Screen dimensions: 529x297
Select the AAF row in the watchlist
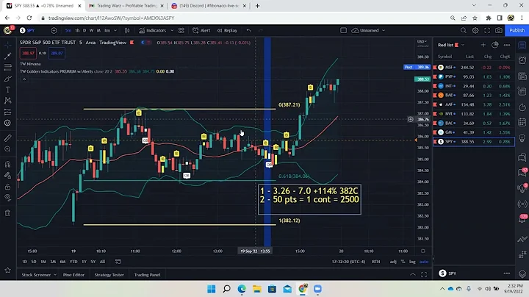[x=474, y=104]
